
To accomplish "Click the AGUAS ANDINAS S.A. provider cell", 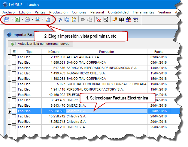I will tap(107, 57).
